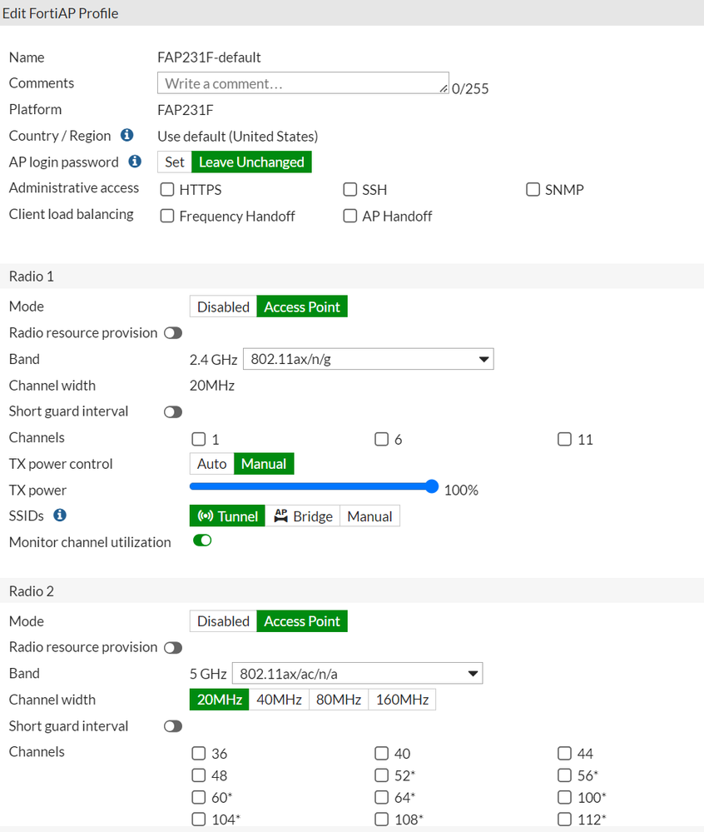Viewport: 704px width, 832px height.
Task: Toggle Monitor channel utilization switch
Action: [202, 541]
